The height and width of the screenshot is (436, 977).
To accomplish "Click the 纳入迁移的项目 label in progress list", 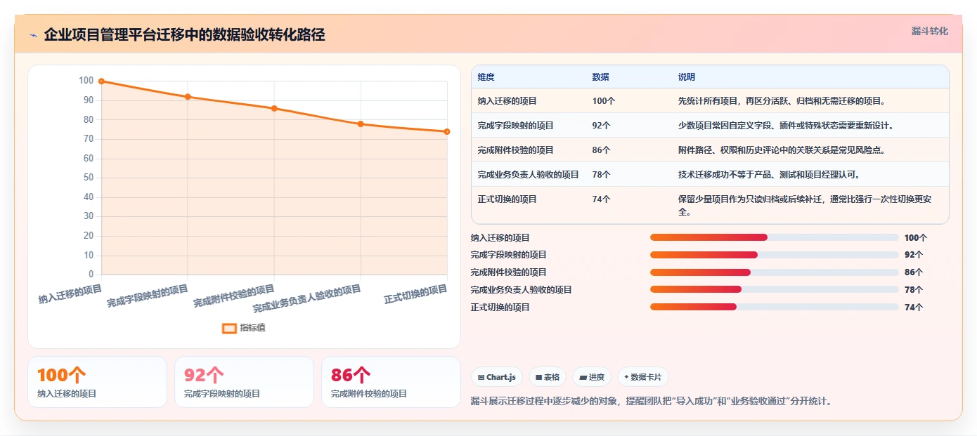I will pyautogui.click(x=500, y=238).
